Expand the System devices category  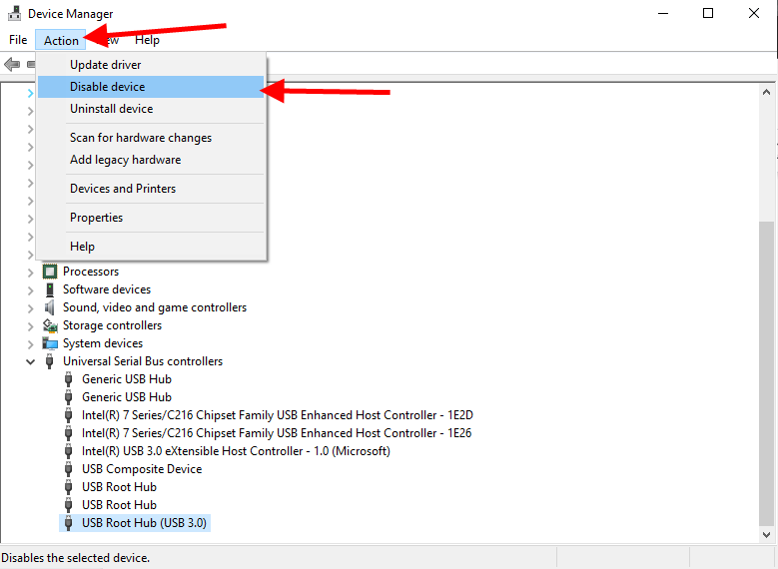(x=30, y=343)
